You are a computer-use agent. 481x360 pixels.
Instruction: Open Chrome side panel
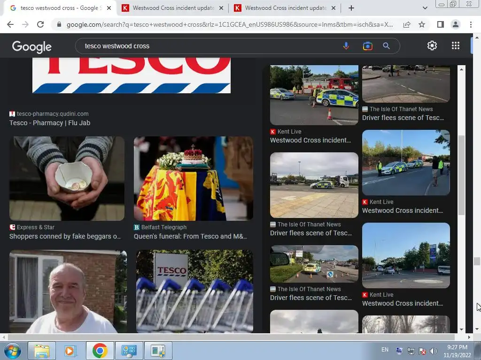[x=441, y=24]
